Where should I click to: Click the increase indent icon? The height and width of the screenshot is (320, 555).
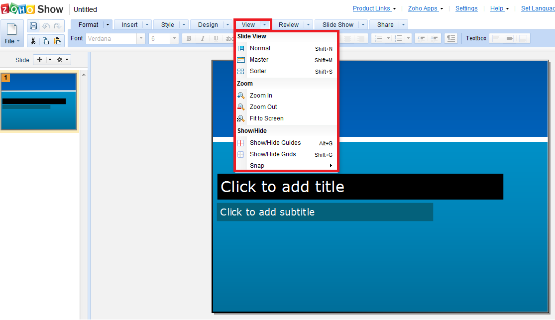[435, 38]
